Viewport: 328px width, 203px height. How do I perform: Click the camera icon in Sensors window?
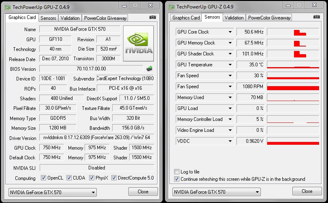point(316,17)
